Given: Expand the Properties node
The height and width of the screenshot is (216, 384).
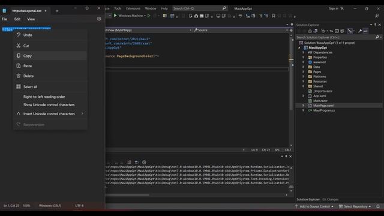Looking at the screenshot, I should tap(303, 58).
